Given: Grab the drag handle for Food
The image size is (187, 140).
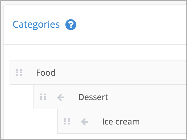Looking at the screenshot, I should point(19,72).
